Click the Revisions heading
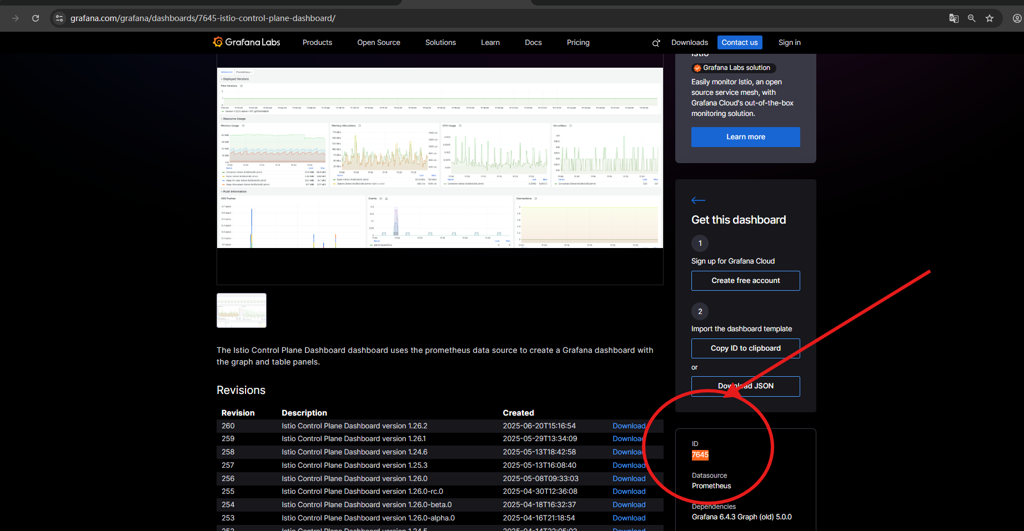Screen dimensions: 1024x531 241,390
